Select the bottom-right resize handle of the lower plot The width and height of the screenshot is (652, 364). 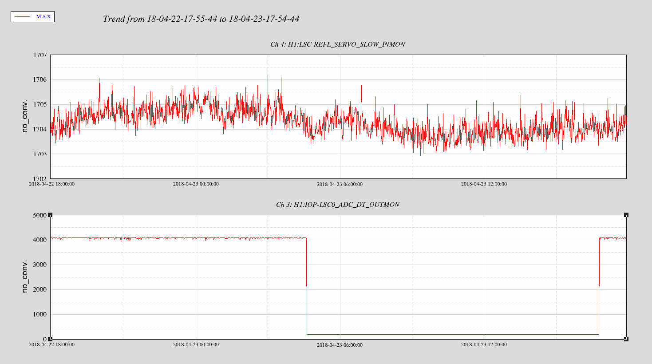626,339
